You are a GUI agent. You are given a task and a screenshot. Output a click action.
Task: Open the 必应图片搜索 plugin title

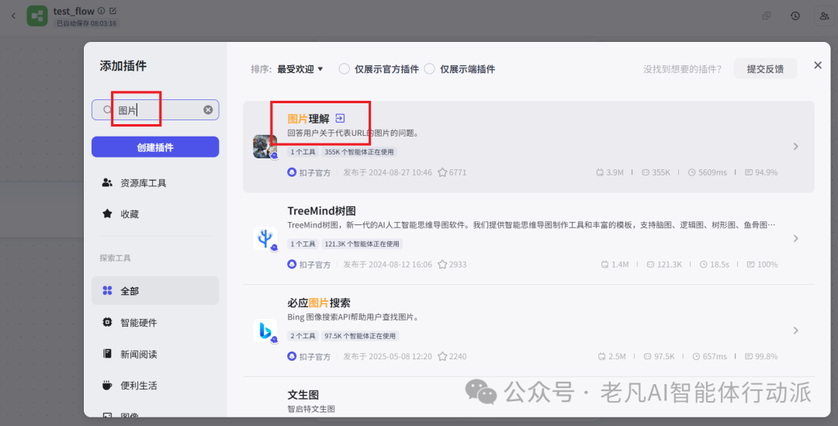coord(319,303)
